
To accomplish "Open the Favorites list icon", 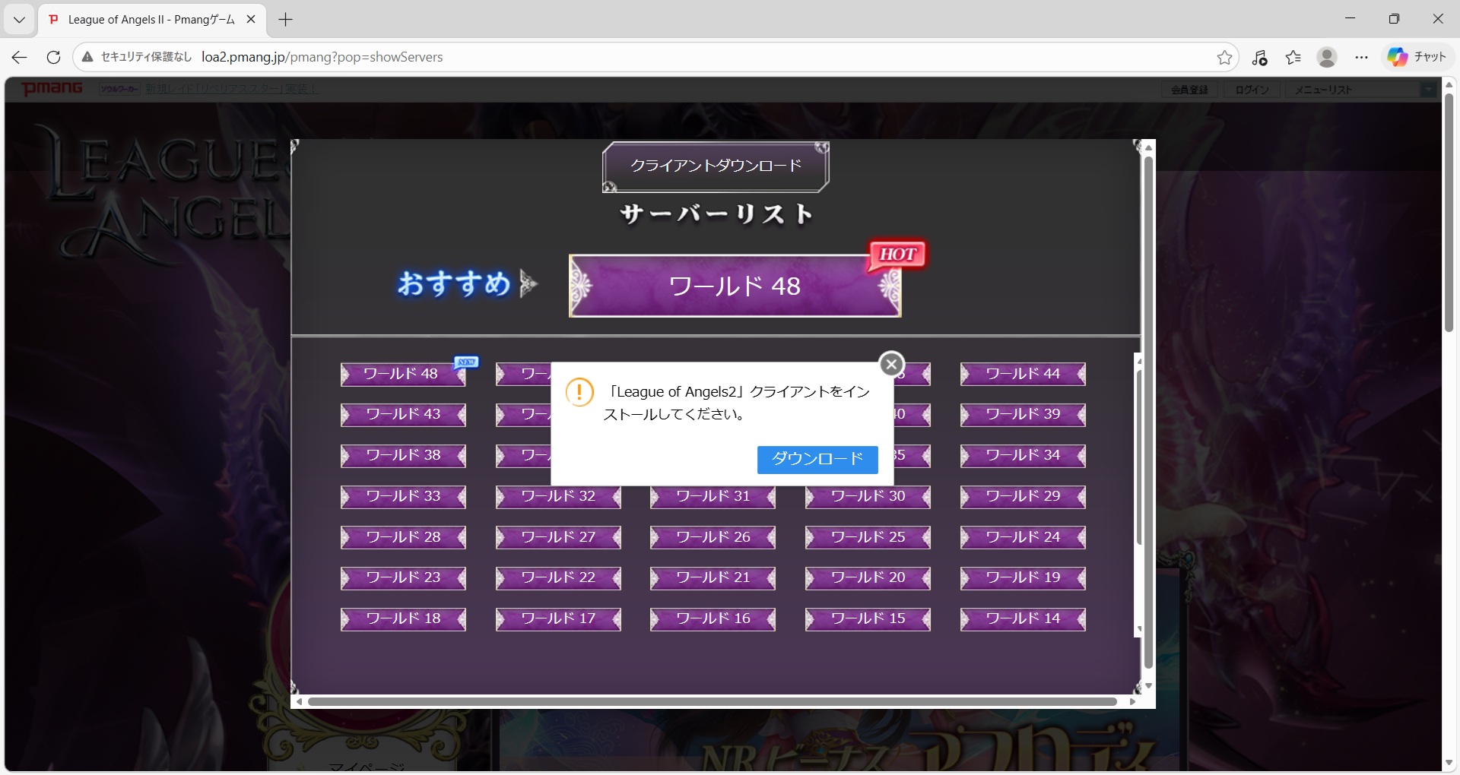I will click(x=1293, y=57).
